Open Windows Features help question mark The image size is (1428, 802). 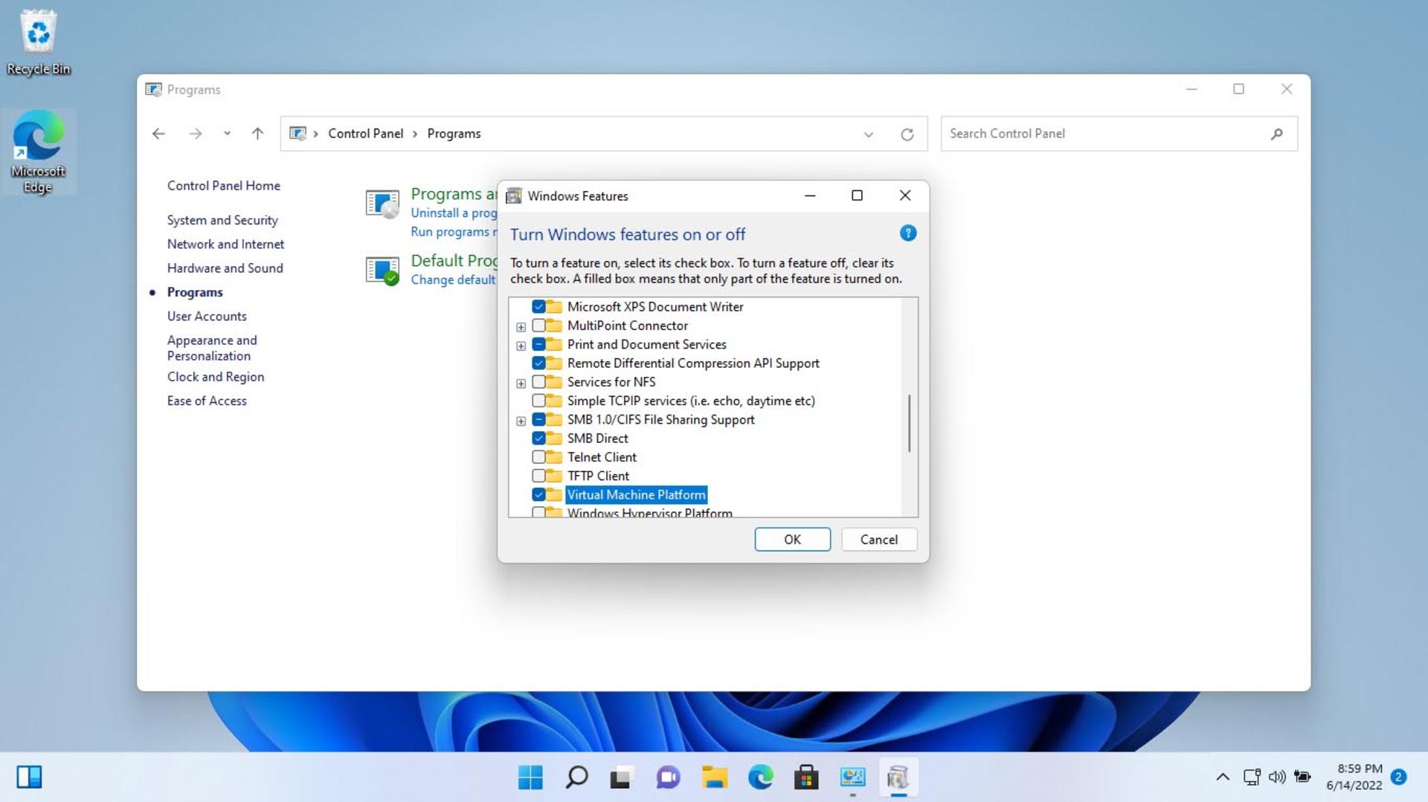907,233
